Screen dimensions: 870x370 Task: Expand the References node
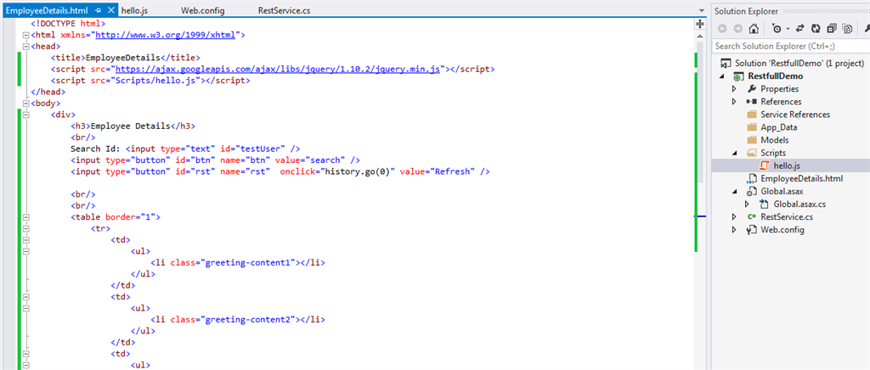(x=734, y=101)
